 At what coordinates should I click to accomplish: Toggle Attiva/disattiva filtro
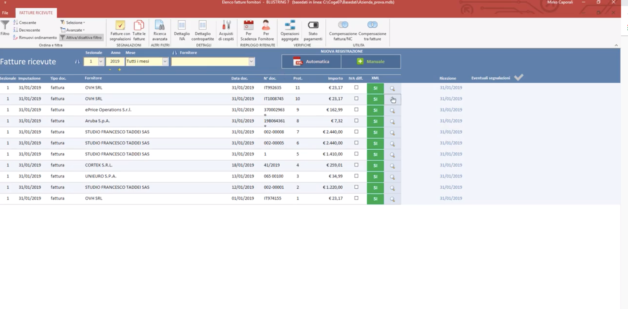tap(81, 38)
